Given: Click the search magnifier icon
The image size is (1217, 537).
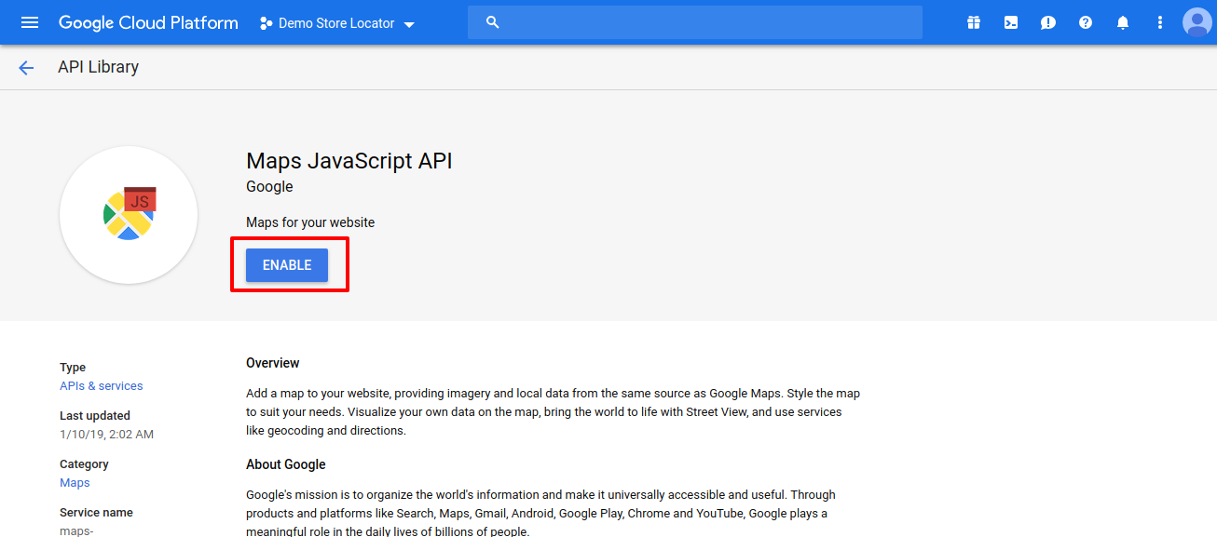Looking at the screenshot, I should pos(493,22).
